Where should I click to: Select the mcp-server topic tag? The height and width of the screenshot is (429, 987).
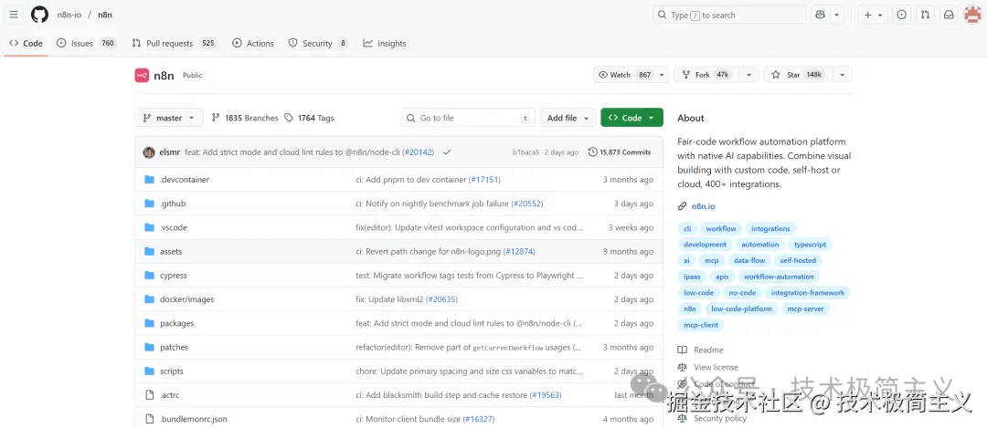(x=806, y=309)
